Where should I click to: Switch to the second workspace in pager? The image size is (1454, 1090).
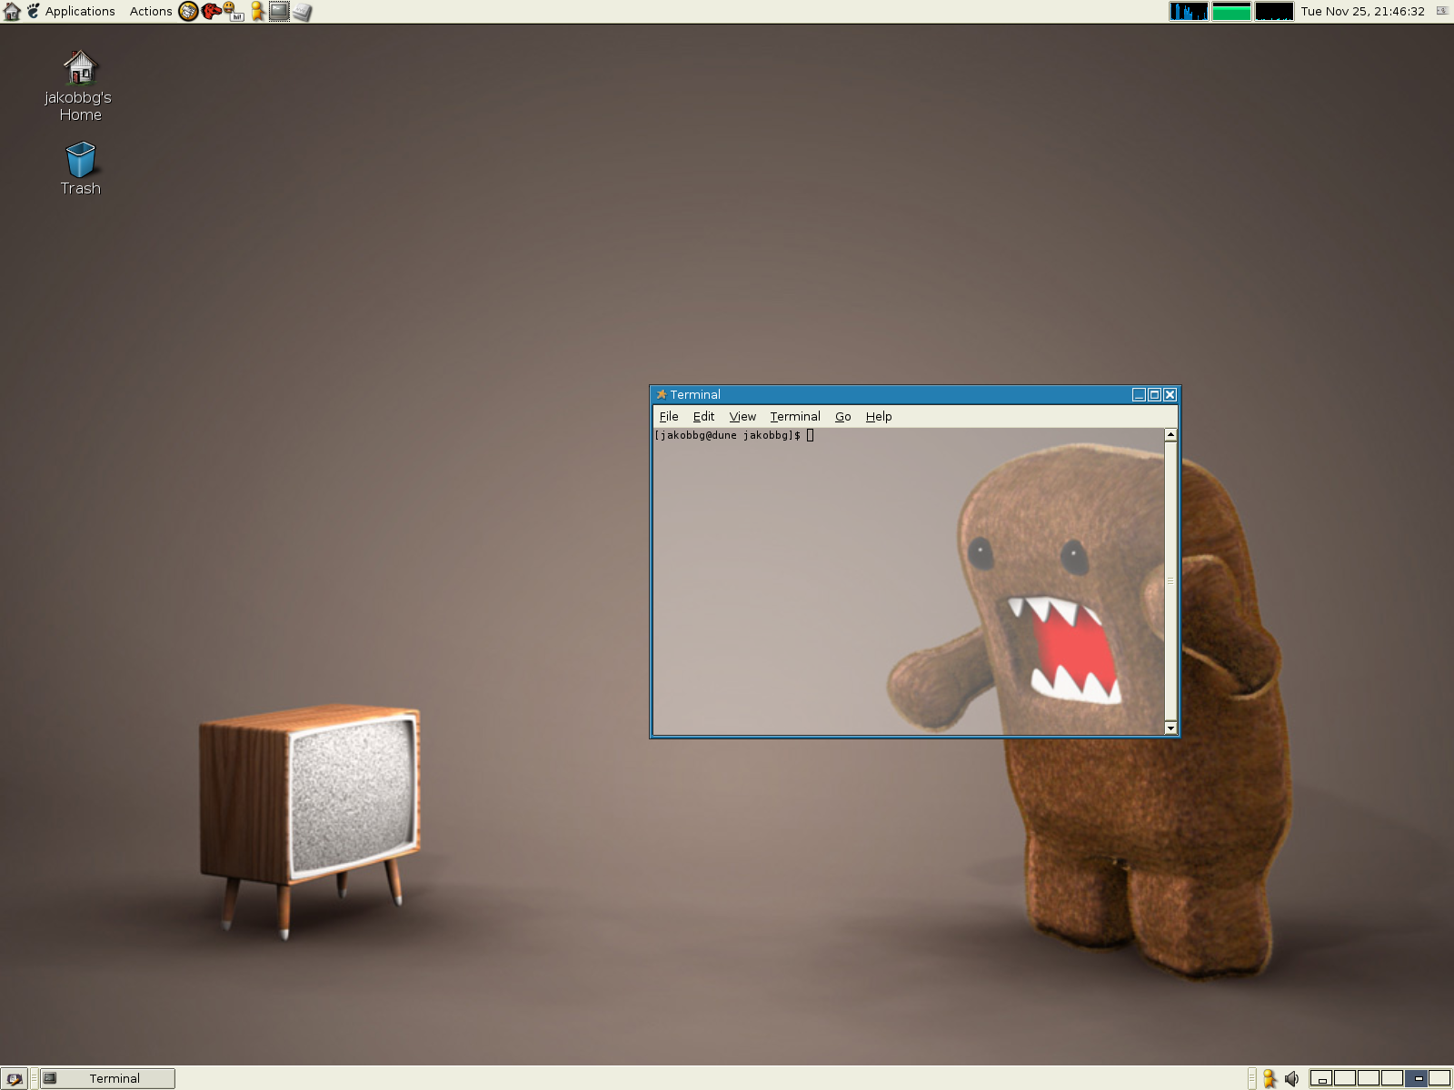pos(1346,1078)
